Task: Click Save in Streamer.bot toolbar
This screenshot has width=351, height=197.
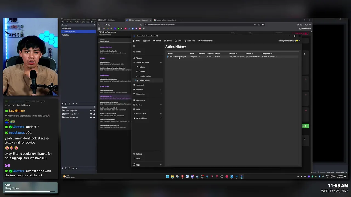Action: tap(147, 41)
